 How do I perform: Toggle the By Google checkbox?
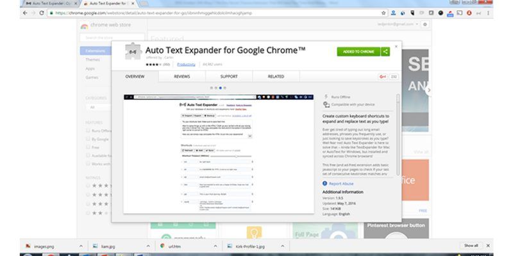(88, 139)
